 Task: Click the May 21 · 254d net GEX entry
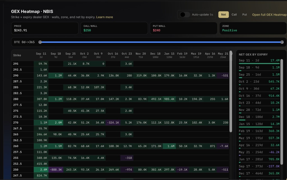click(259, 153)
